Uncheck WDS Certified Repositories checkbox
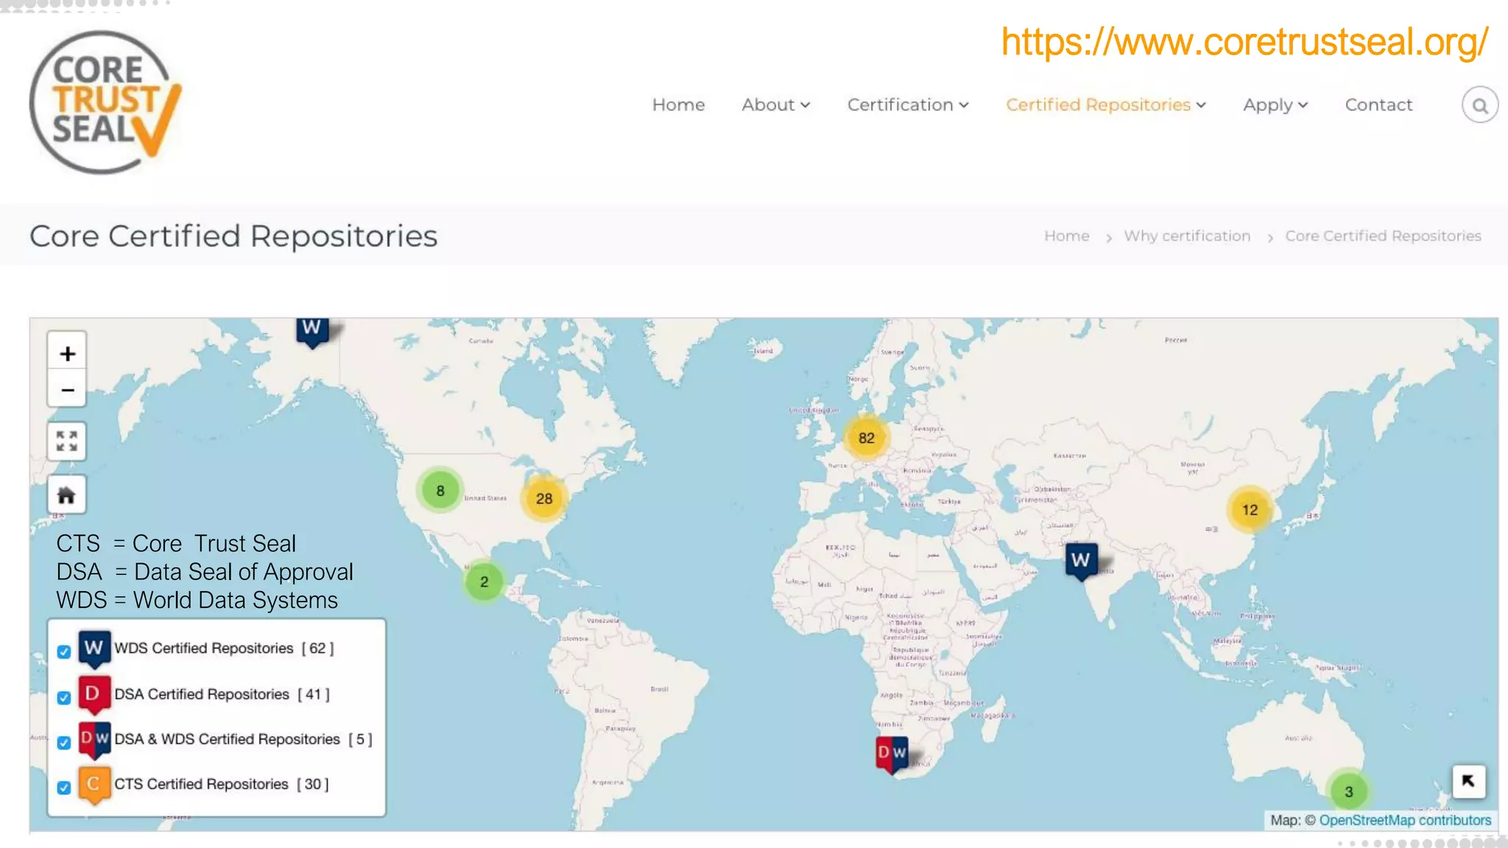The width and height of the screenshot is (1508, 848). pyautogui.click(x=64, y=651)
